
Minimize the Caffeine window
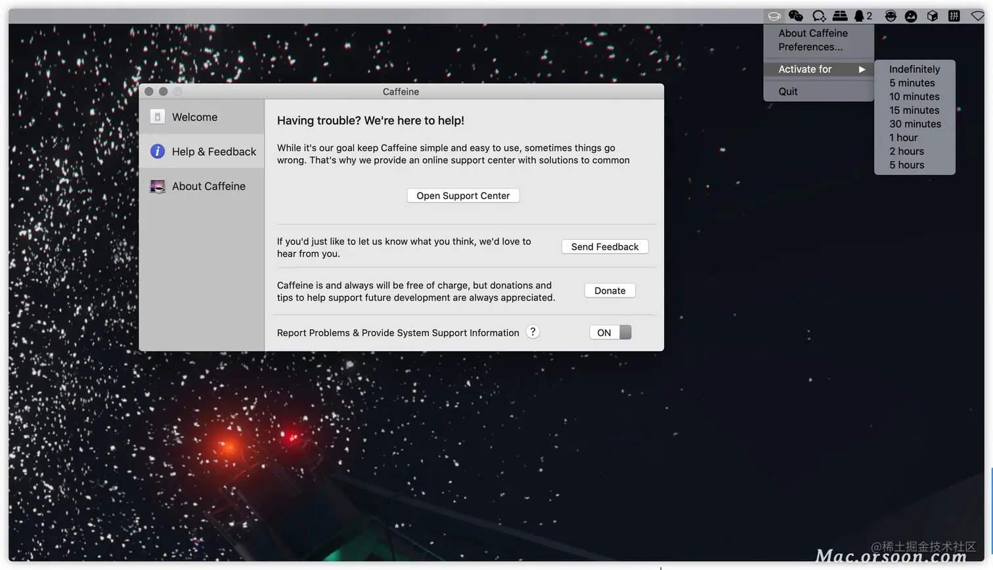tap(164, 92)
